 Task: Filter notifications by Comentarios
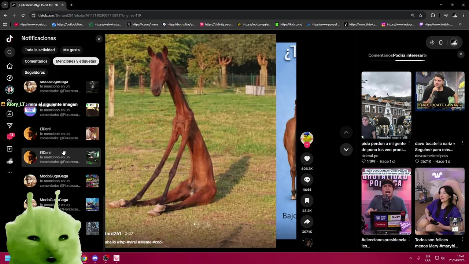pos(36,61)
